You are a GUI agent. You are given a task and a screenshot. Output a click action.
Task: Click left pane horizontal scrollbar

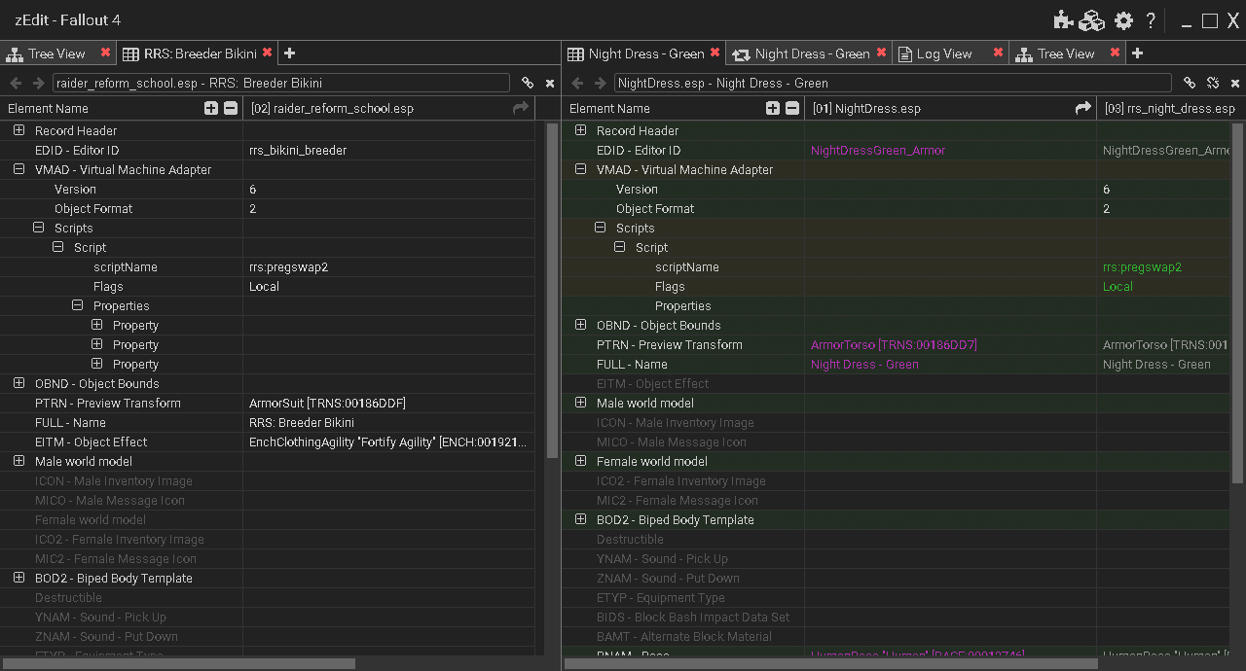pos(180,663)
